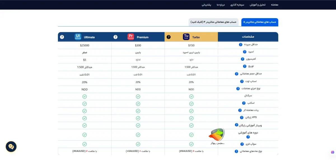Select the متاتریدر ۵ accounts tab
This screenshot has height=160, width=336.
(x=260, y=22)
